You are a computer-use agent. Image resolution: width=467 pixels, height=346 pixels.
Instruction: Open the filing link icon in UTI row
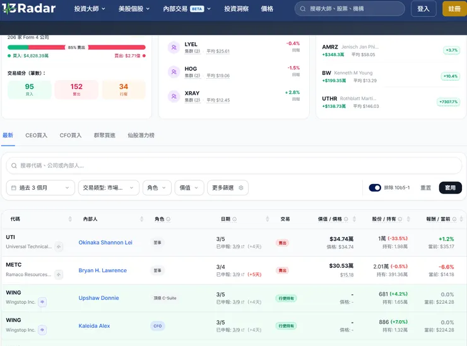pos(242,246)
